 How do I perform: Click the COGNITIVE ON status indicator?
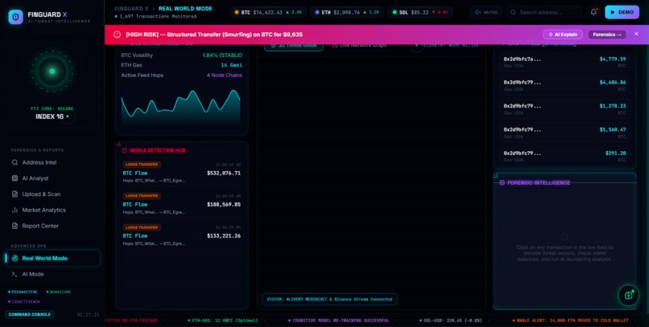click(x=23, y=302)
